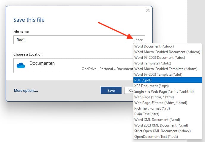This screenshot has height=142, width=205.
Task: Click the Save button
Action: click(x=111, y=91)
